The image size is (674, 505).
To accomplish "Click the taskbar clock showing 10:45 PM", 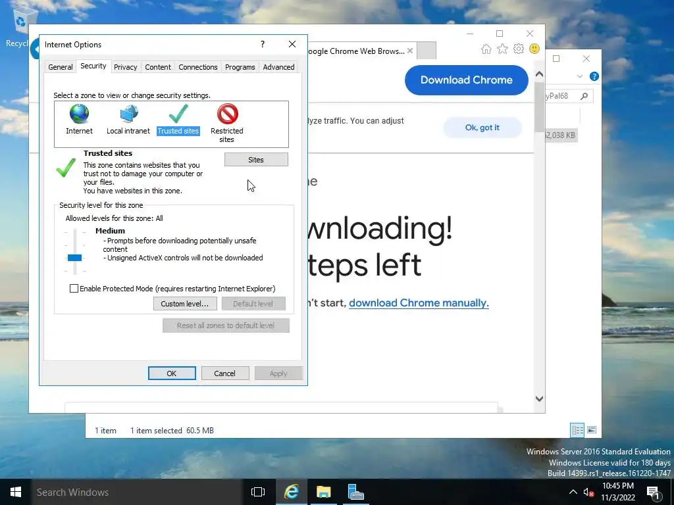I will (617, 492).
